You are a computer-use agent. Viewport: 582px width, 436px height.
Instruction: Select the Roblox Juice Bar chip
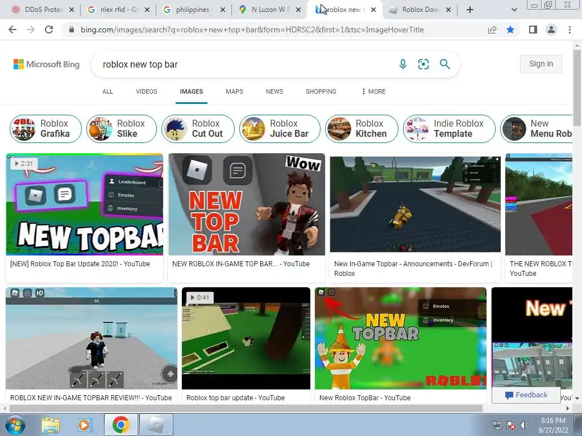280,128
